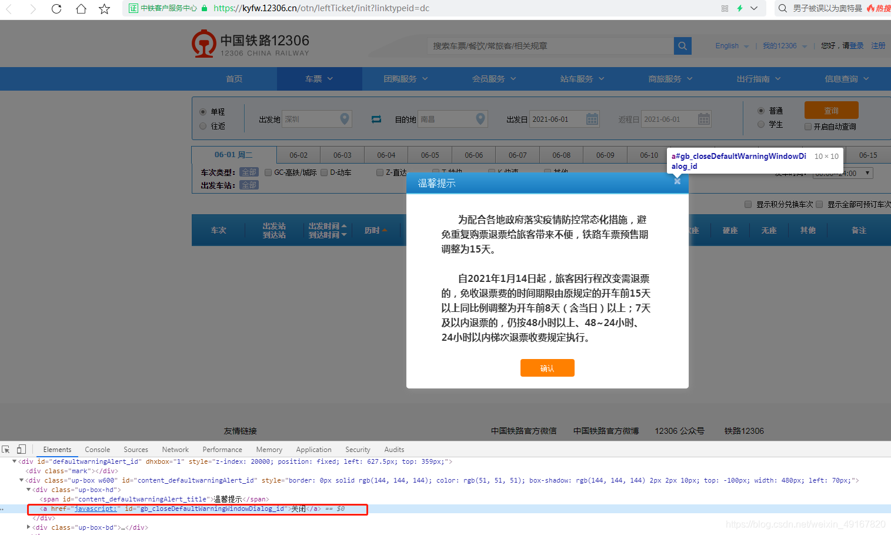
Task: Open the 我的12306 account dropdown
Action: [785, 46]
